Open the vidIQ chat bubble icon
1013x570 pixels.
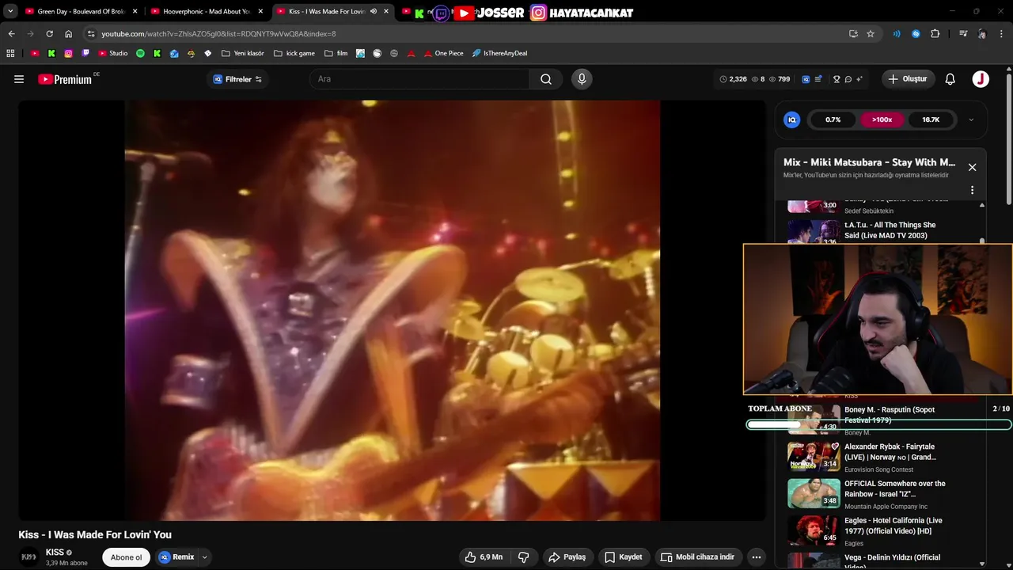848,79
